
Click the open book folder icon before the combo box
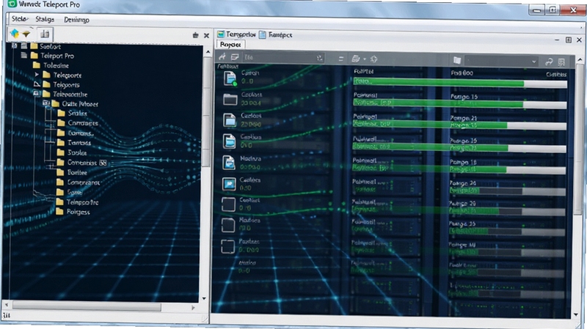coord(456,60)
